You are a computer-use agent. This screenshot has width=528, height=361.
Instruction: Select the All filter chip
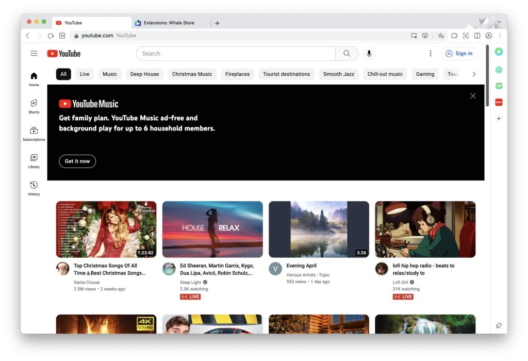coord(63,74)
